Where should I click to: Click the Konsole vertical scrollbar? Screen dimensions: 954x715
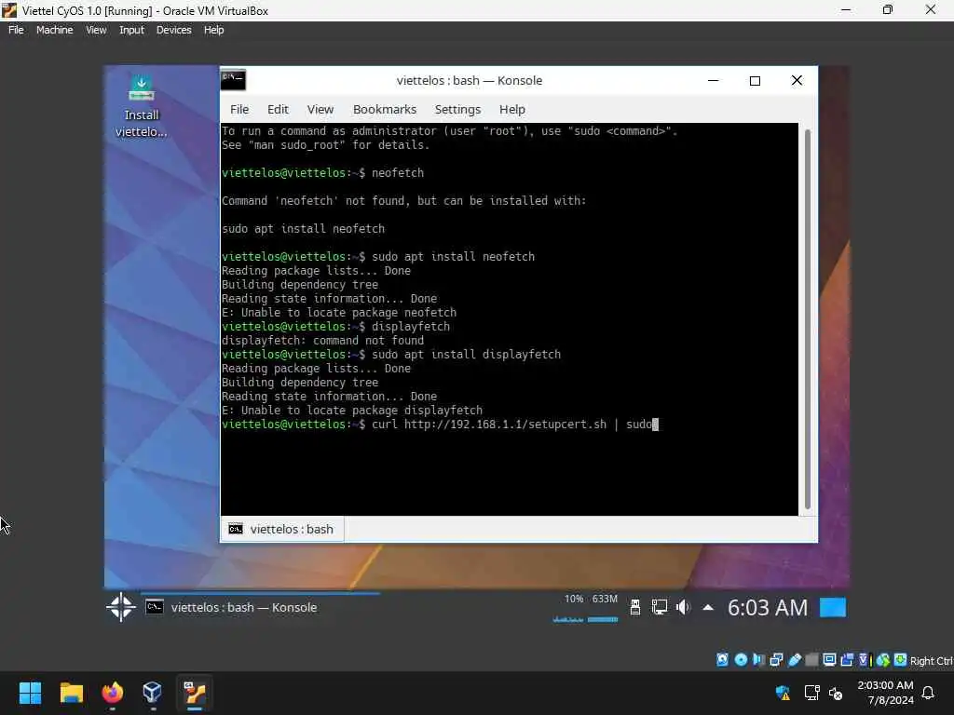pos(808,319)
